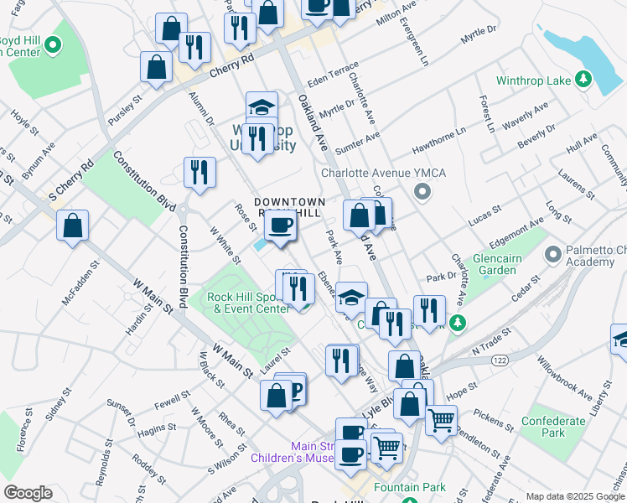The width and height of the screenshot is (627, 503).
Task: Select the Charlotte Avenue YMCA gray pin
Action: click(422, 193)
